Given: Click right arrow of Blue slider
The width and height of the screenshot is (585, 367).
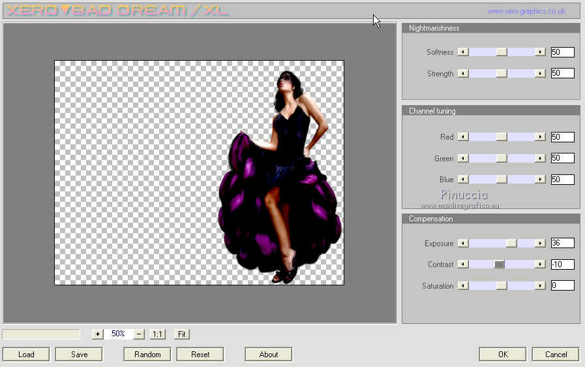Looking at the screenshot, I should pos(540,180).
